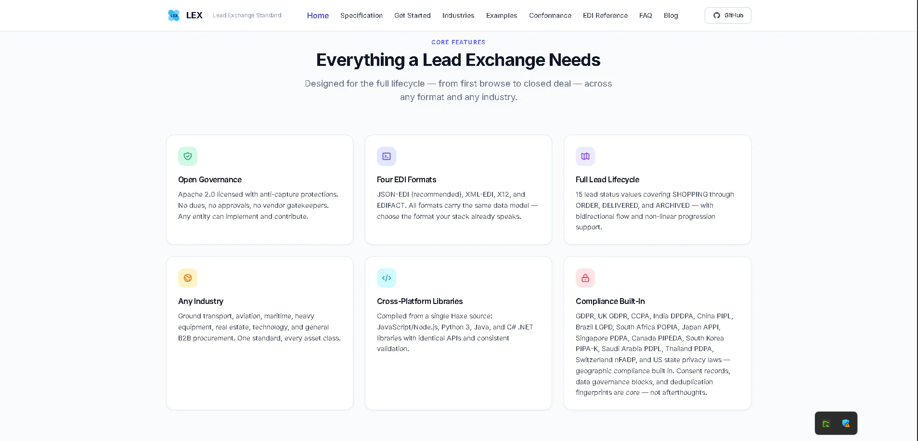The height and width of the screenshot is (441, 918).
Task: Click the terminal icon for Four EDI Formats
Action: [387, 156]
